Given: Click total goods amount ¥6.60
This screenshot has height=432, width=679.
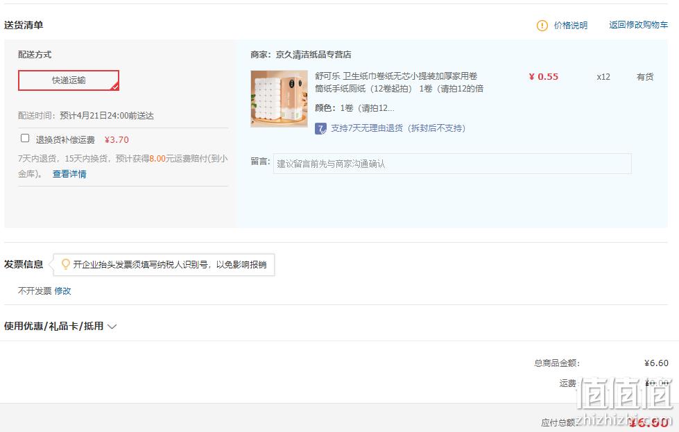Looking at the screenshot, I should pyautogui.click(x=656, y=363).
